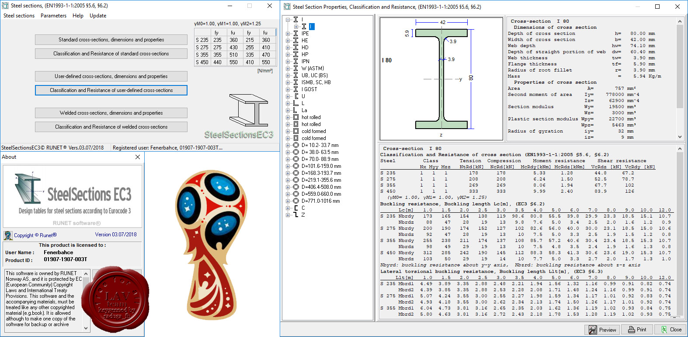The height and width of the screenshot is (337, 688).
Task: Click the IPE section type icon
Action: [296, 34]
